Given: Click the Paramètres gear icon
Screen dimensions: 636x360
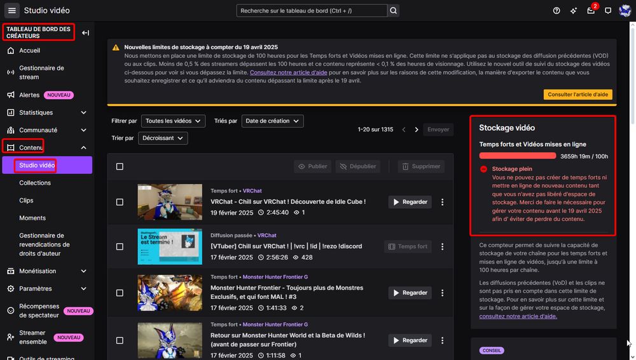Looking at the screenshot, I should coord(11,289).
